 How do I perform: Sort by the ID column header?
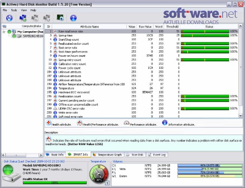click(x=49, y=27)
